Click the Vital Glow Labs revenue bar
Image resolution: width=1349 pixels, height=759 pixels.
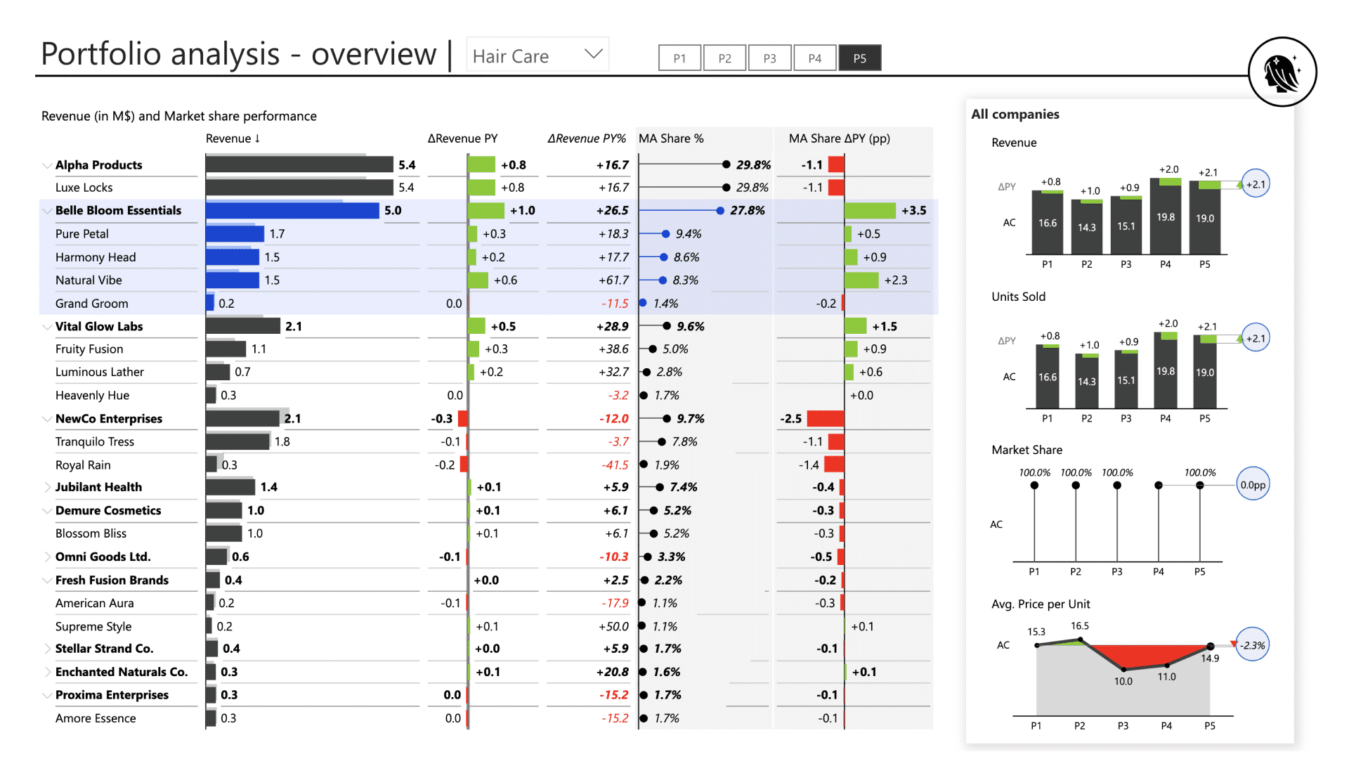coord(242,326)
